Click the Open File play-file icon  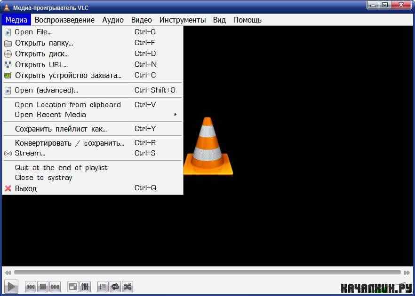8,32
